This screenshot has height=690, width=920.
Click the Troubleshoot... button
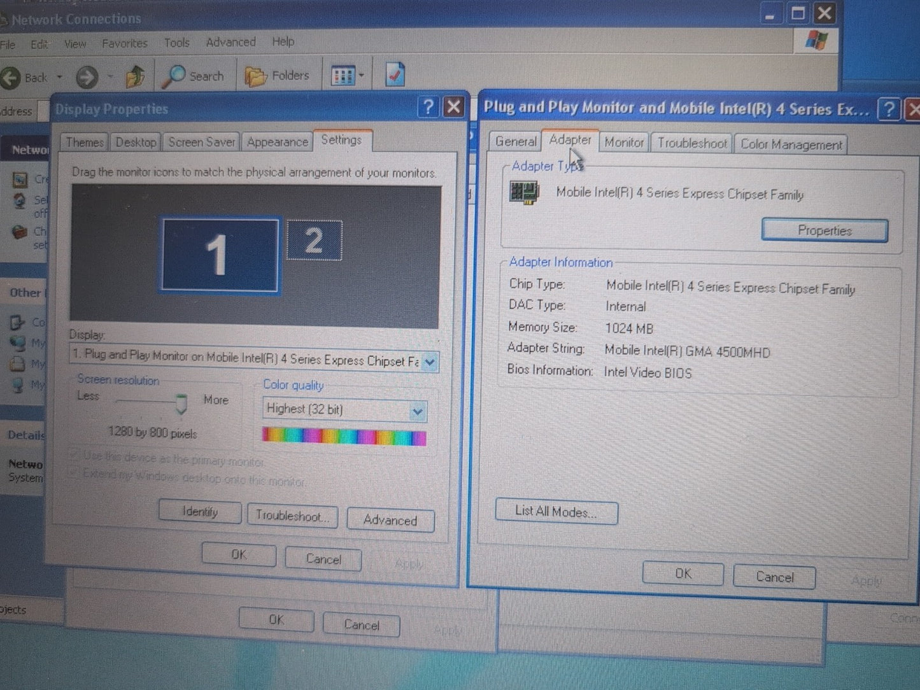point(292,516)
